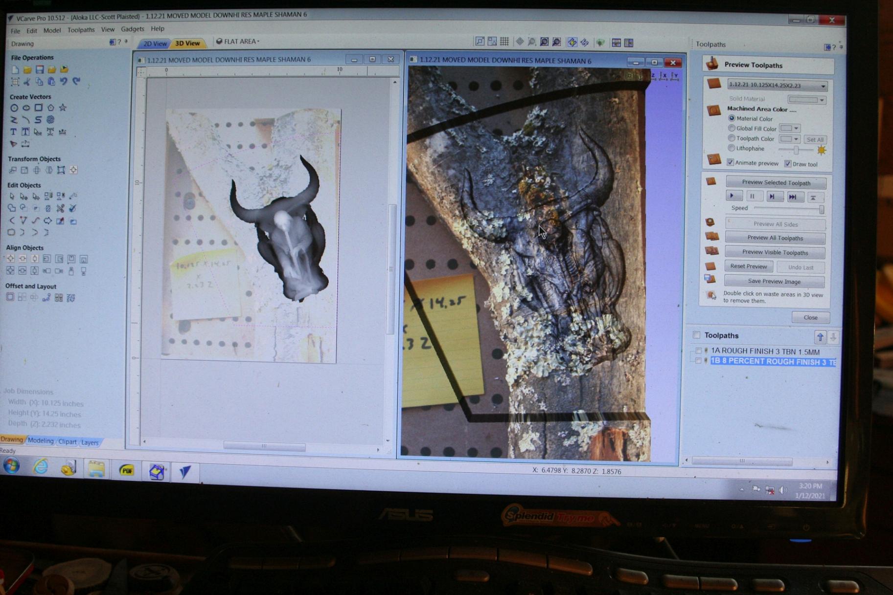The width and height of the screenshot is (893, 595).
Task: Click the Reset Preview button
Action: click(749, 266)
